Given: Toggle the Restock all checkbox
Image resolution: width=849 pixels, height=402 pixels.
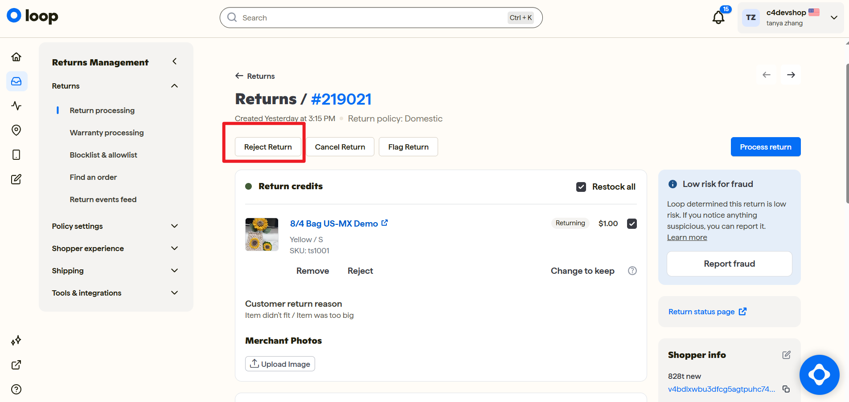Looking at the screenshot, I should click(581, 187).
